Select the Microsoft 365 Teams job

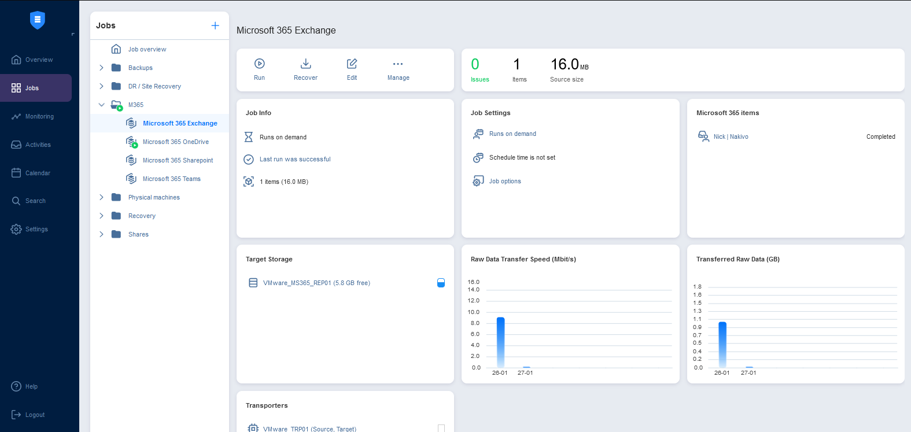coord(171,179)
